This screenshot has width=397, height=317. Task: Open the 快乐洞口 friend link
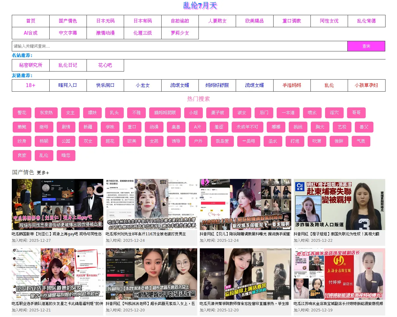coord(105,85)
